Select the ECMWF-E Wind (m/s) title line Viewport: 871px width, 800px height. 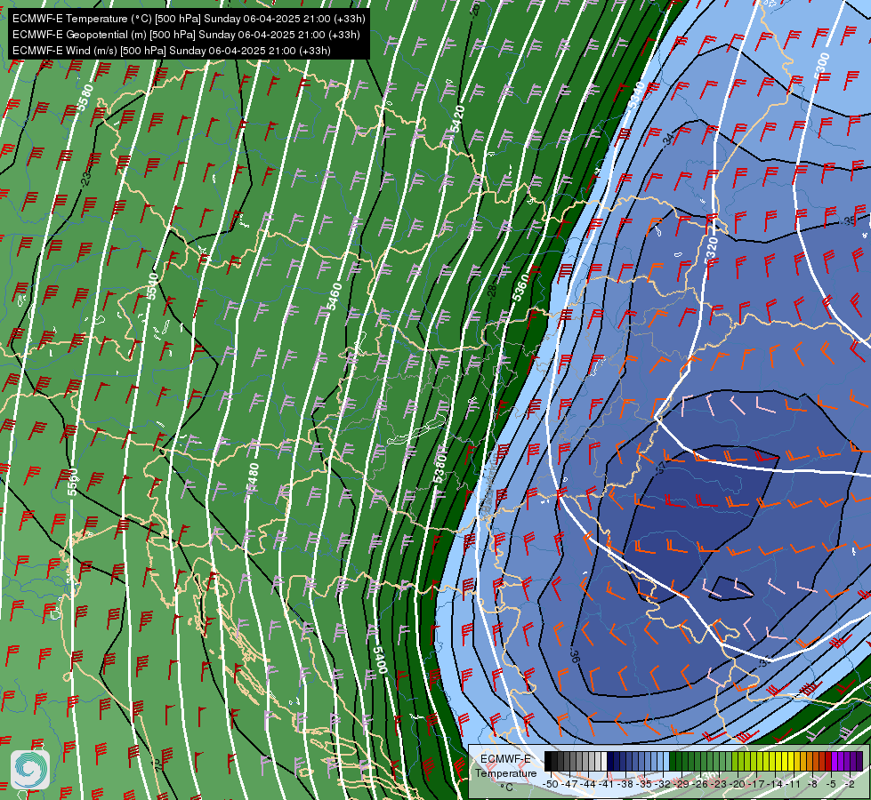coord(172,51)
